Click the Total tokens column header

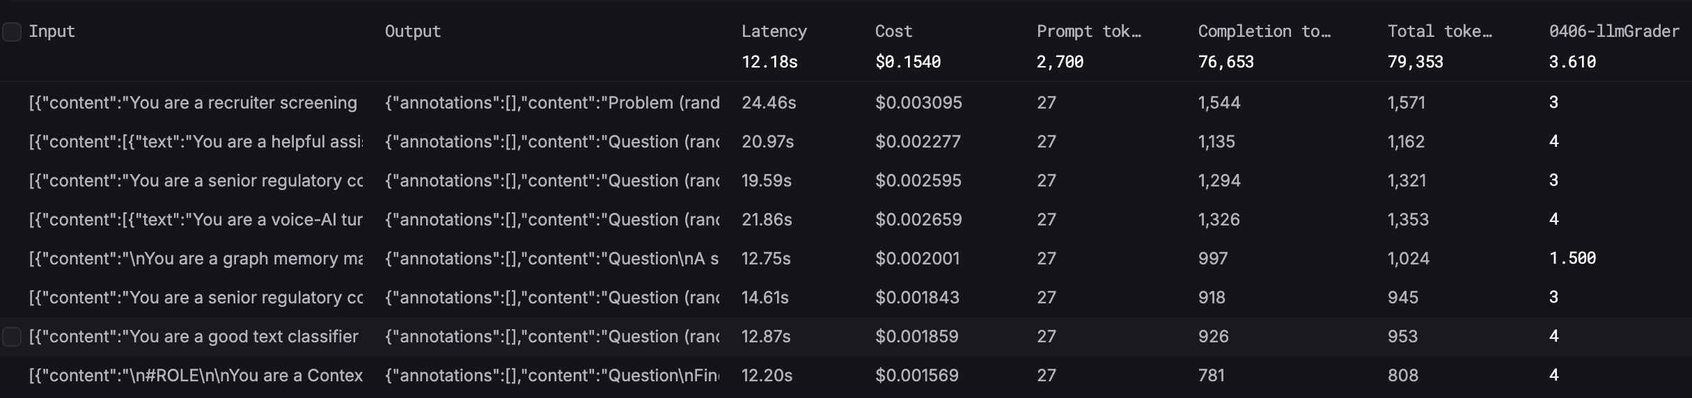[1439, 31]
